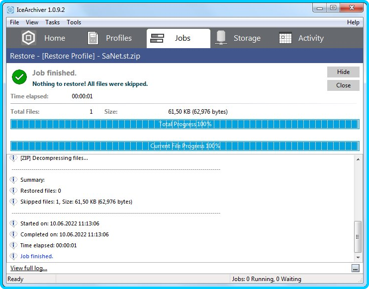Viewport: 369px width, 289px height.
Task: Click the IceArchiver title bar app icon
Action: pos(10,10)
